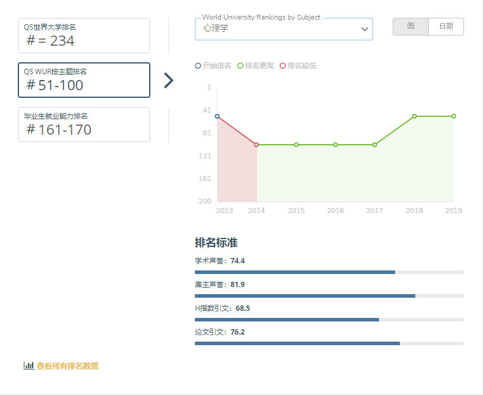Screen dimensions: 483x395
Task: Select the 毕业生就业能力排名 card
Action: pyautogui.click(x=84, y=125)
